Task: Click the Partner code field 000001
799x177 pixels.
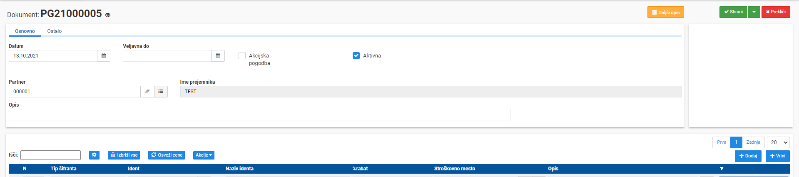Action: (x=75, y=92)
